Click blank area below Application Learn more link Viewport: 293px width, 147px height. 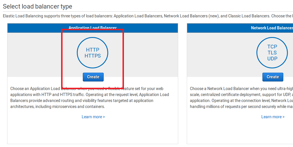[93, 131]
